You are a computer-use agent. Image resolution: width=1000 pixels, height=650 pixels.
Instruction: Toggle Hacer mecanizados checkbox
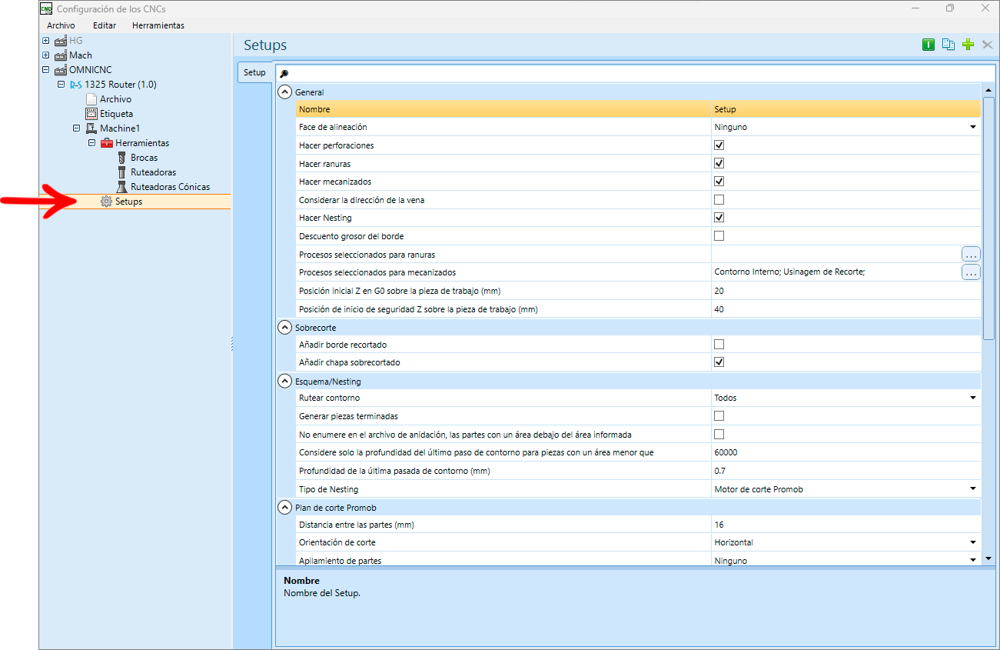(x=719, y=182)
